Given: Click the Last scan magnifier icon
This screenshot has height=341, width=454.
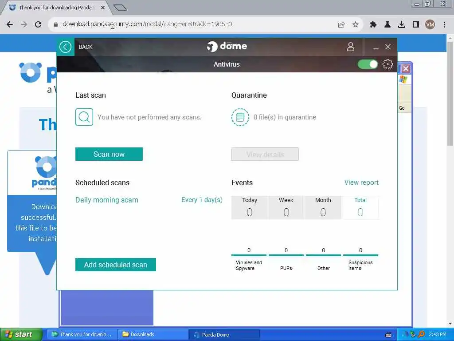Looking at the screenshot, I should pyautogui.click(x=84, y=117).
